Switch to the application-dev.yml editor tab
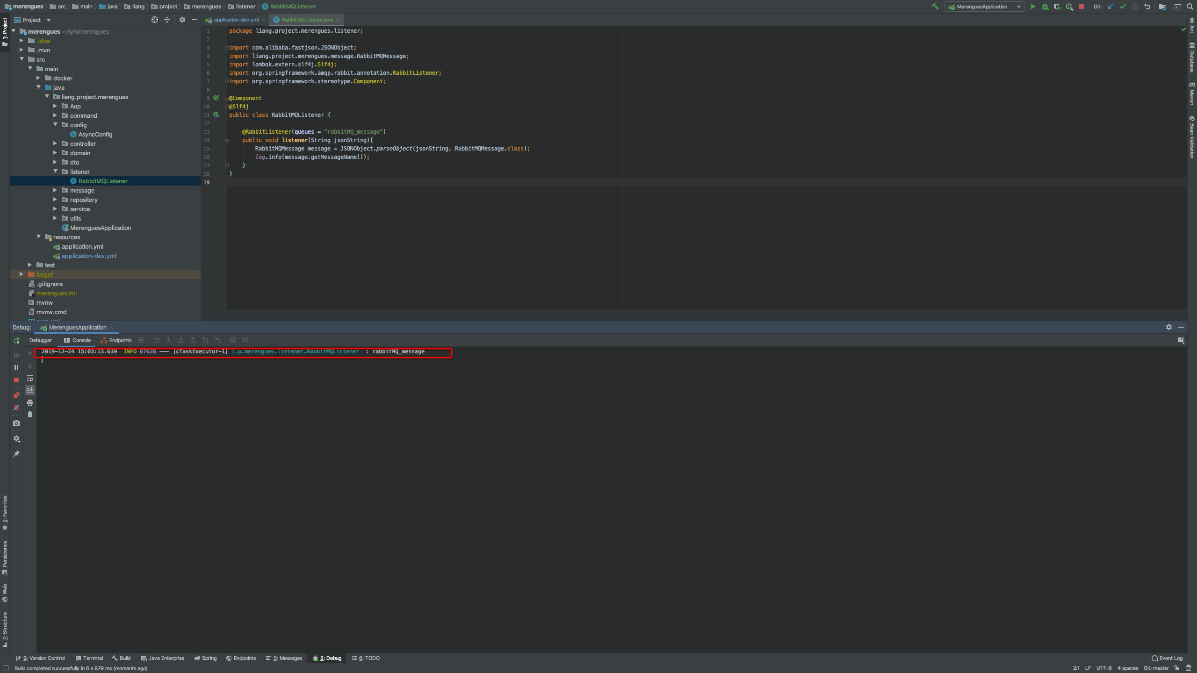 point(236,20)
